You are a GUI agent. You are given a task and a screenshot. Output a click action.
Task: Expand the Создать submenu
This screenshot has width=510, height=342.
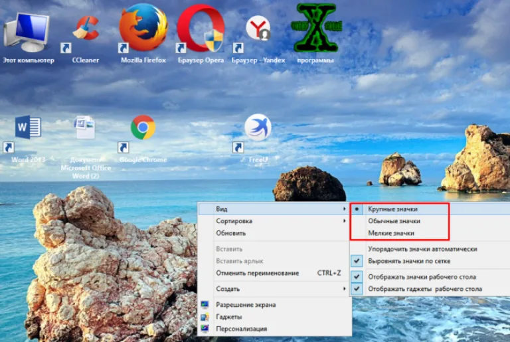tap(274, 289)
